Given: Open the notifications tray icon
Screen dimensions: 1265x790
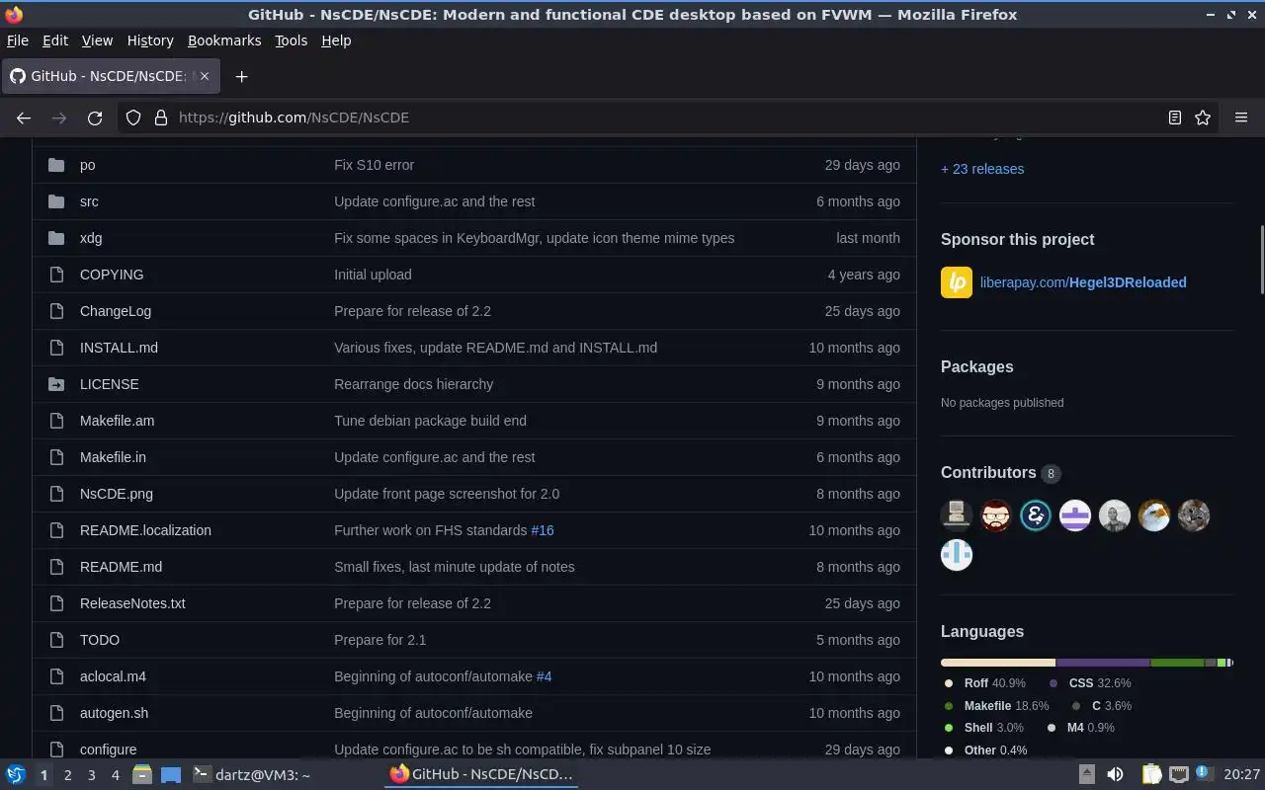Looking at the screenshot, I should coord(1203,773).
